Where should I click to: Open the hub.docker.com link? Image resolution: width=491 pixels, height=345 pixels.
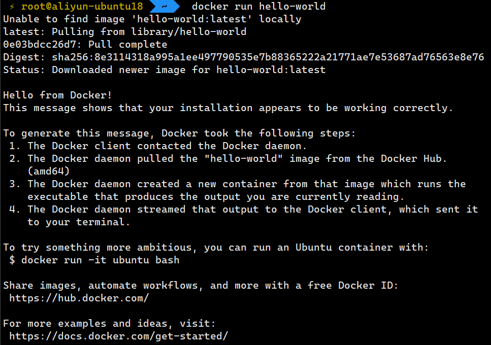tap(79, 298)
